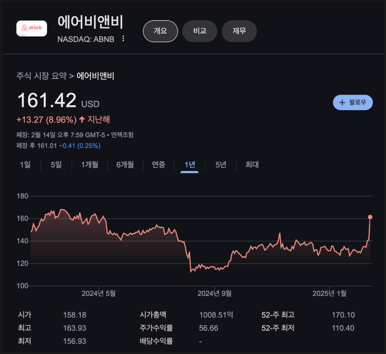Click the after-hours −0.41 (0.25%) text
This screenshot has width=386, height=354.
(x=80, y=146)
